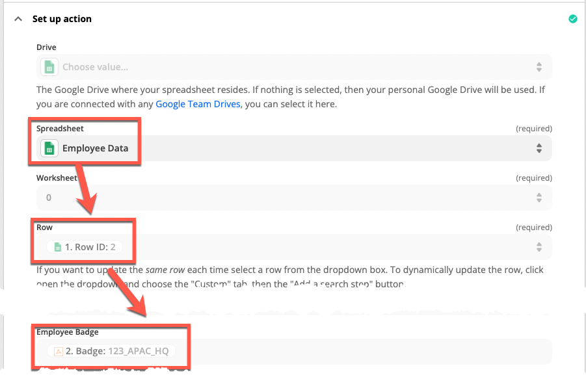The height and width of the screenshot is (390, 586).
Task: Click the Spreadsheet field up-down arrows
Action: (x=539, y=148)
